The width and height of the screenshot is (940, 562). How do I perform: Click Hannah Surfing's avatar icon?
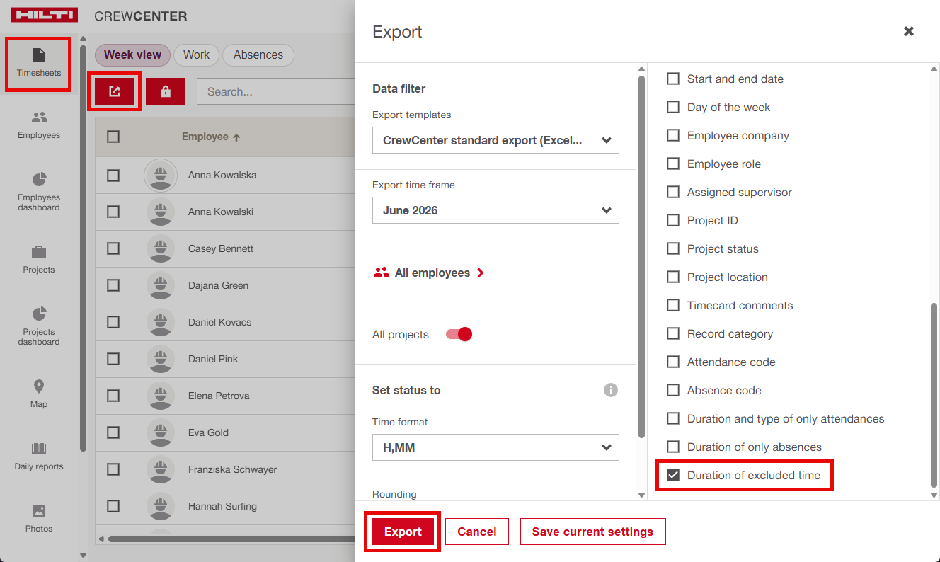coord(161,506)
